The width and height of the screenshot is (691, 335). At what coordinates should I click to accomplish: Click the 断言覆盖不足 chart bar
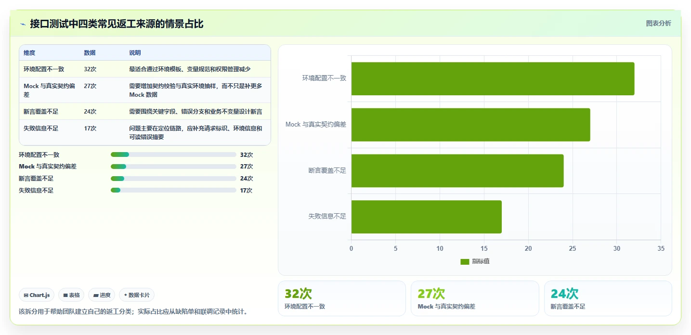(x=457, y=170)
